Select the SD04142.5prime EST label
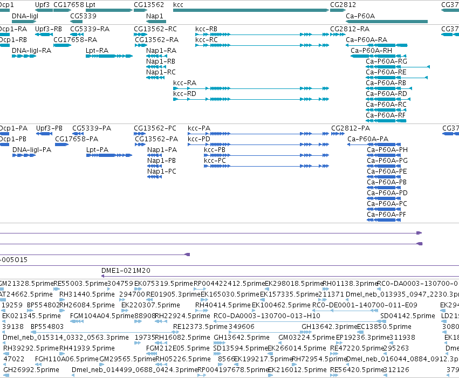 coord(407,315)
